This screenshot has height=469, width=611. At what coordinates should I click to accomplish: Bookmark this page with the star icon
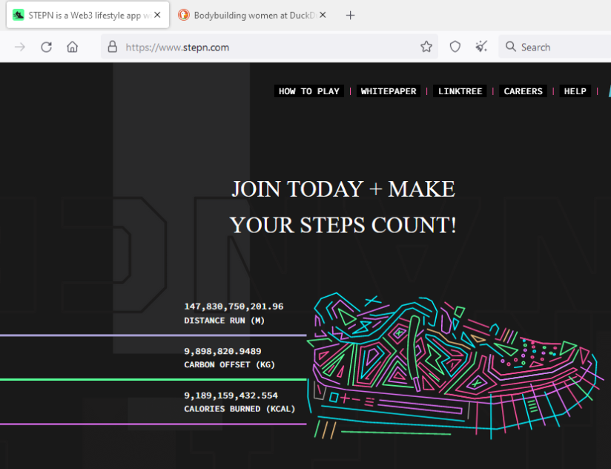click(426, 47)
